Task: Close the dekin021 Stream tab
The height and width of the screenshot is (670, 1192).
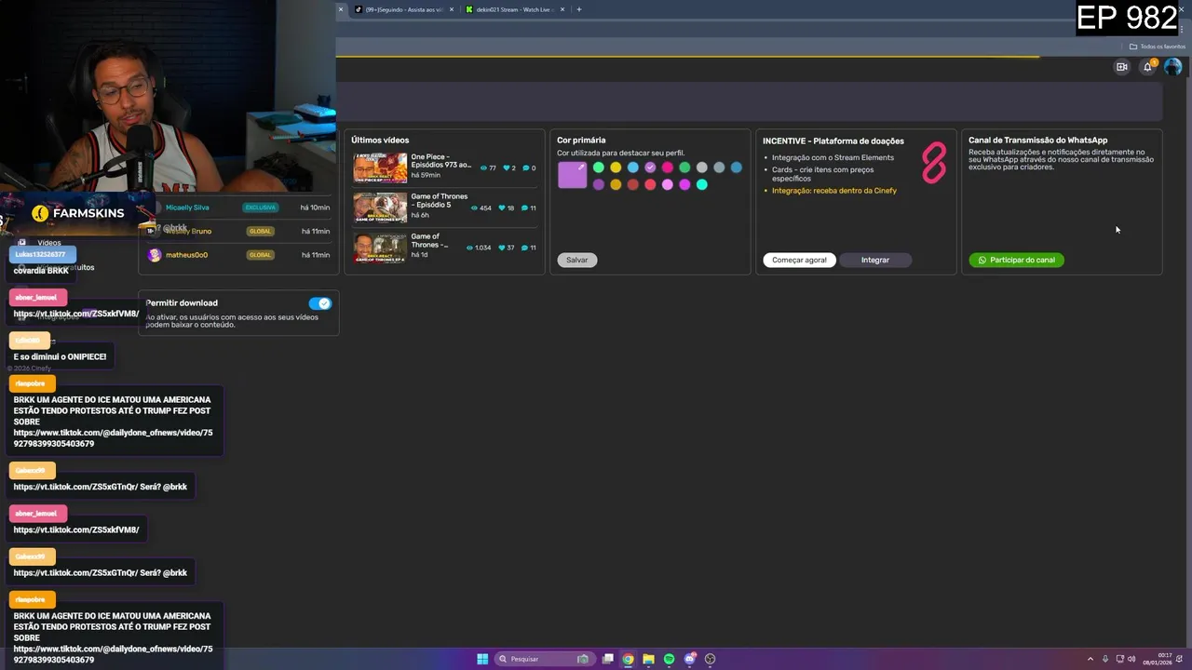Action: click(x=563, y=9)
